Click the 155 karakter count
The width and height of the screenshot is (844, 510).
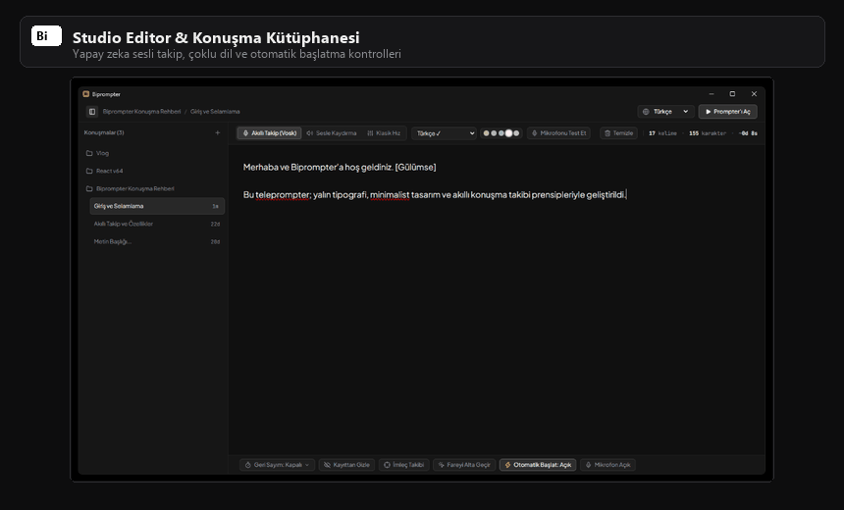[x=708, y=133]
